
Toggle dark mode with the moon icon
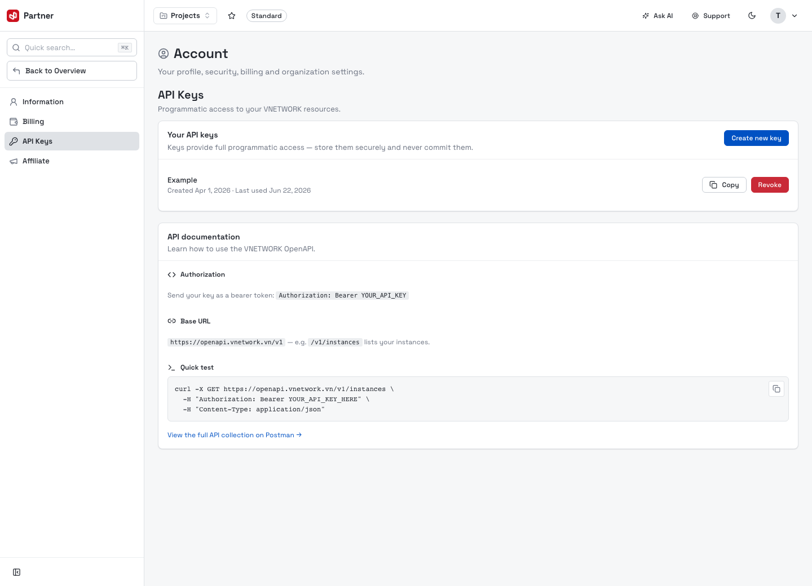pyautogui.click(x=752, y=16)
